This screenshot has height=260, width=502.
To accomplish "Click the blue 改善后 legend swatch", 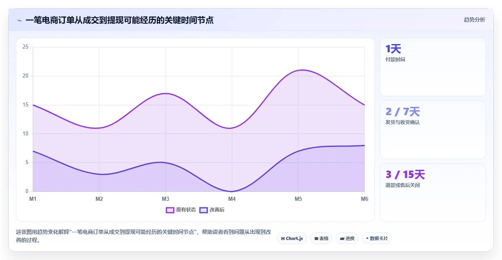I will (x=204, y=210).
